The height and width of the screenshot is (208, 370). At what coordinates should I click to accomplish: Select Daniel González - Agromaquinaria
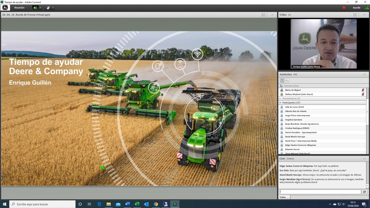[x=322, y=132]
